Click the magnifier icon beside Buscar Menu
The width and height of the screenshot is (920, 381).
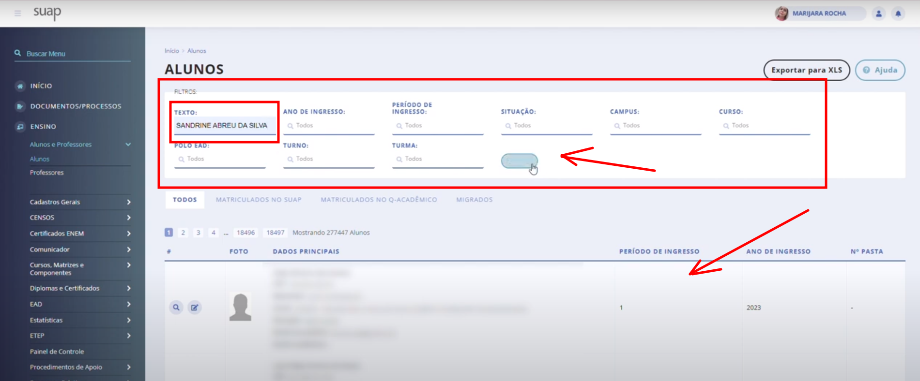pyautogui.click(x=18, y=53)
